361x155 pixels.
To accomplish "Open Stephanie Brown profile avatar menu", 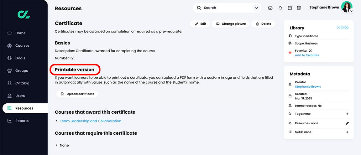I will point(347,7).
